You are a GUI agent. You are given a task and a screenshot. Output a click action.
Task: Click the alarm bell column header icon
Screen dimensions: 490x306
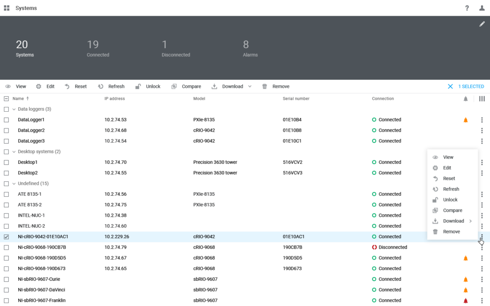[466, 99]
